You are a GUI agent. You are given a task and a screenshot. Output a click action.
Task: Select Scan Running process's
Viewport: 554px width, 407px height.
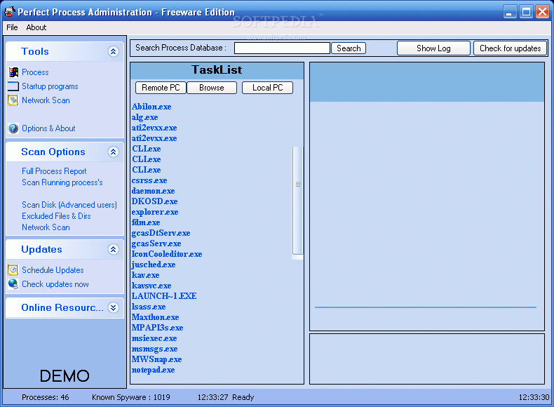62,182
